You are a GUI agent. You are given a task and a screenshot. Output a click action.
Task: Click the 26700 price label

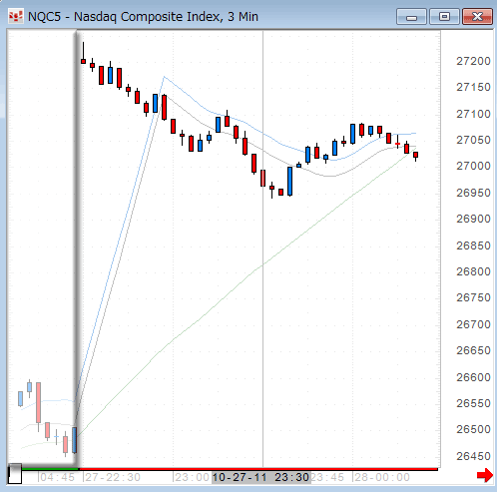[x=473, y=324]
